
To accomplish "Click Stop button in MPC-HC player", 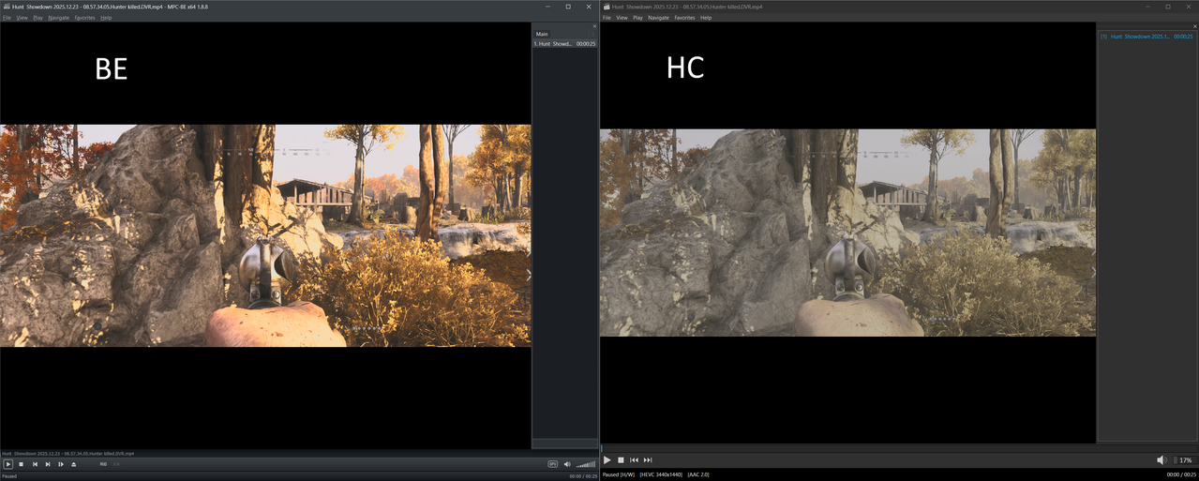I will pos(621,459).
